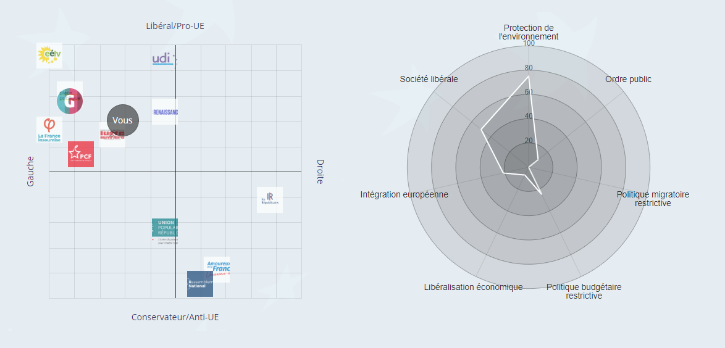Select the Rassemblement National logo
The image size is (725, 348).
tap(200, 284)
